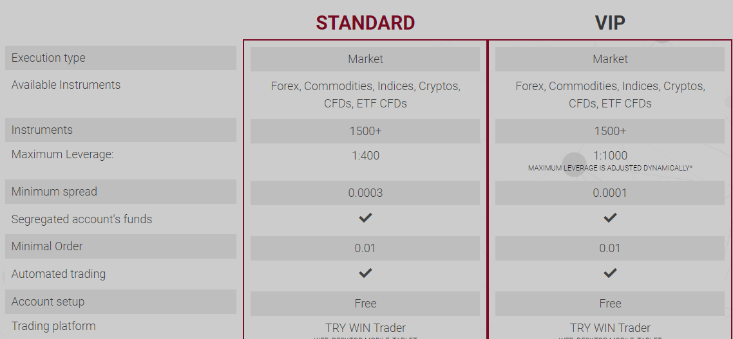Image resolution: width=733 pixels, height=339 pixels.
Task: Click the VIP 1:1000 leverage value
Action: click(610, 156)
